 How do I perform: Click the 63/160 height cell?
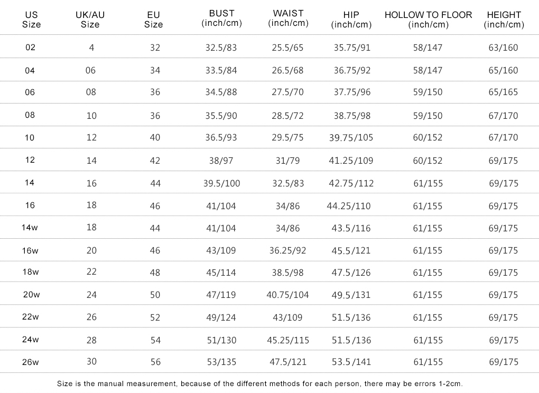[503, 48]
